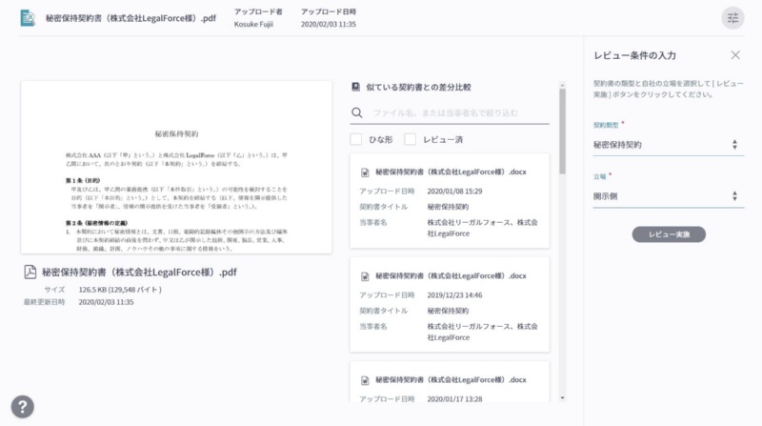
Task: Click the 秘密保持契約 document preview thumbnail
Action: 176,168
